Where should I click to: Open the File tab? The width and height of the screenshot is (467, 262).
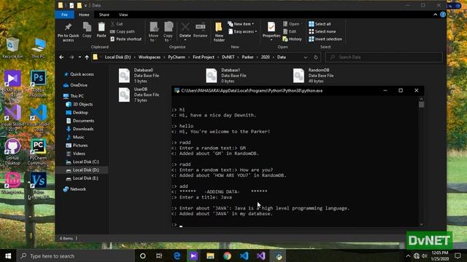click(65, 15)
